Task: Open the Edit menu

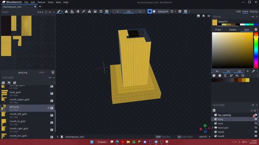Action: [x=33, y=2]
